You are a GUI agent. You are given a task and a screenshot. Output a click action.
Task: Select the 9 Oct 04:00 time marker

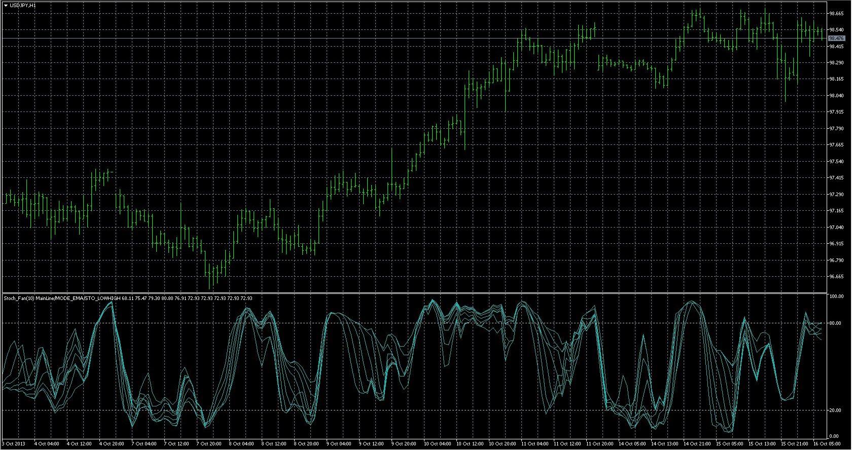(339, 443)
